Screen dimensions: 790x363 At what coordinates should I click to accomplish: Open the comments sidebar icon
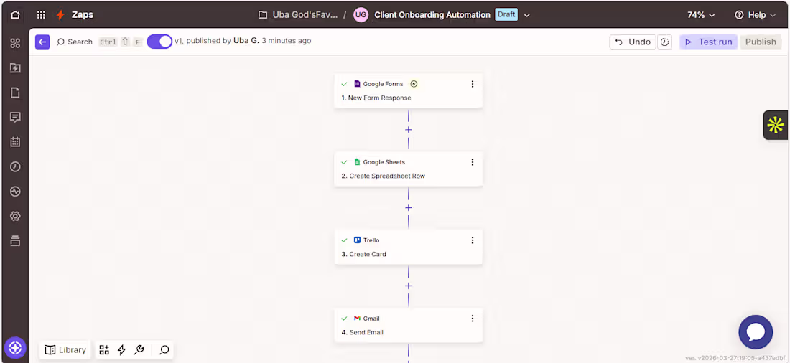click(x=15, y=118)
